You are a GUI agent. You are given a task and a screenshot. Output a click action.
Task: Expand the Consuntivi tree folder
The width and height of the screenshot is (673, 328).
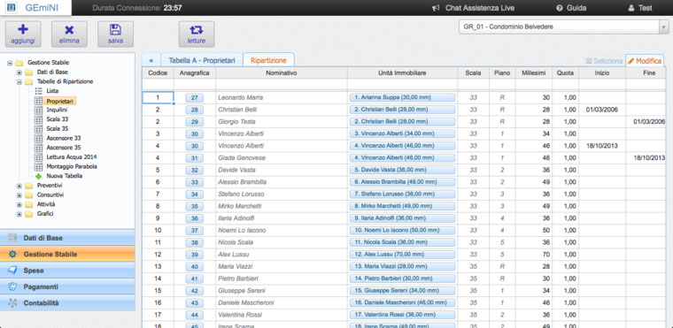tap(19, 195)
